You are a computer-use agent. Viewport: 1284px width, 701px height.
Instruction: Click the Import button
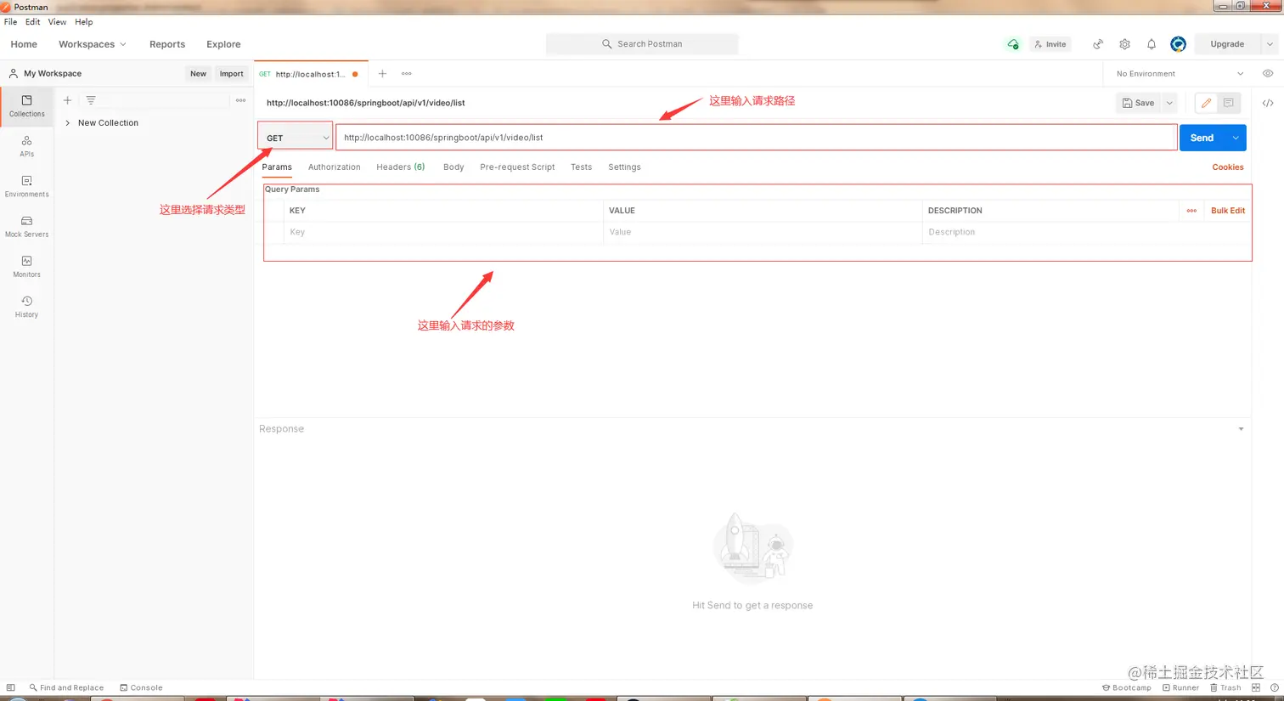(231, 74)
